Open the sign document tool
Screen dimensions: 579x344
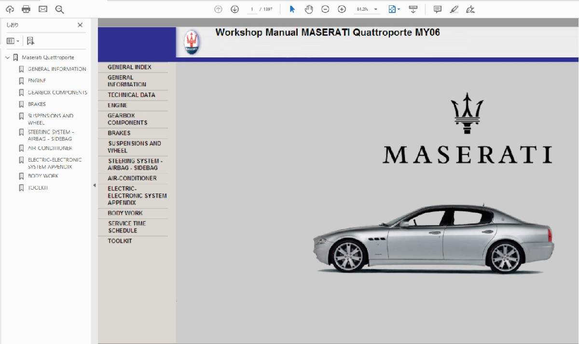[470, 9]
